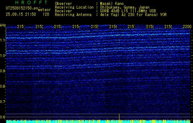Click the 'meteor' label
The width and height of the screenshot is (193, 123).
tap(44, 10)
